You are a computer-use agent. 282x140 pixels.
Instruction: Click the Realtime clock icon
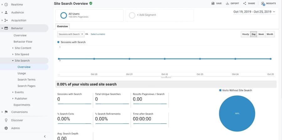pos(6,4)
